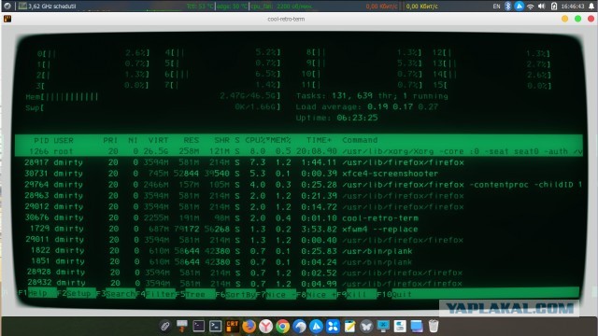Click the 16:46:43 panel clock
Screen dimensions: 598x336
pos(573,7)
